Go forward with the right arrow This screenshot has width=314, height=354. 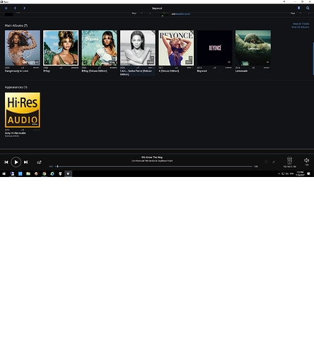24,8
